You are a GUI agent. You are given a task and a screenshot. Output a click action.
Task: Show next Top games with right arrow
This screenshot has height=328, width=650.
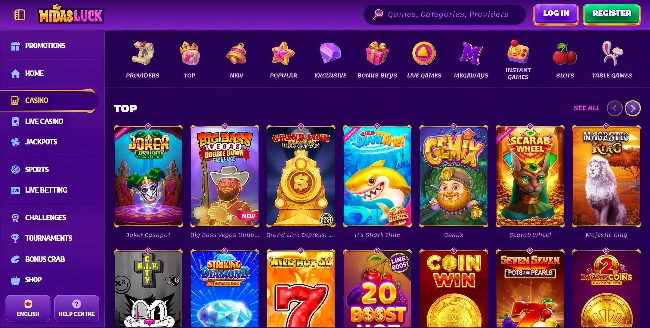point(633,108)
